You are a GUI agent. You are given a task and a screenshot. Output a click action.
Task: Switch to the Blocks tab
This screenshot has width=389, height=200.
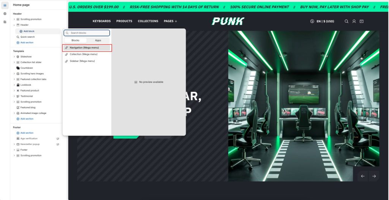tap(76, 40)
